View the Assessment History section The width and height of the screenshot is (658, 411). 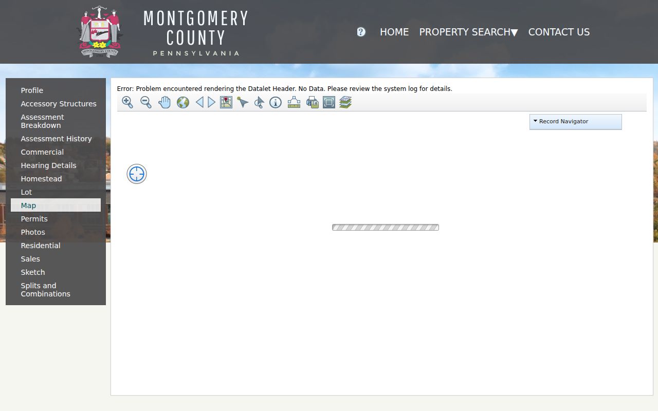(56, 139)
